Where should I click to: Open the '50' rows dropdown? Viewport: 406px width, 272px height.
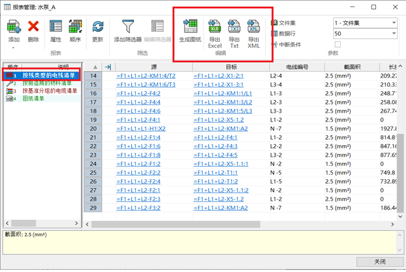point(394,33)
